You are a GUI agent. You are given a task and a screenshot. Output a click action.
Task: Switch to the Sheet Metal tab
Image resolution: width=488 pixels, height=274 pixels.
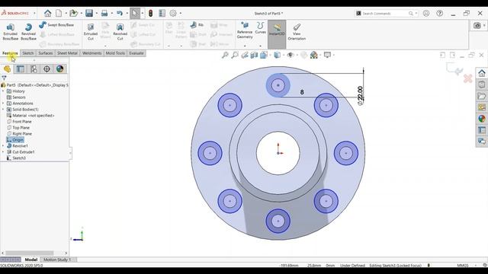click(x=67, y=53)
